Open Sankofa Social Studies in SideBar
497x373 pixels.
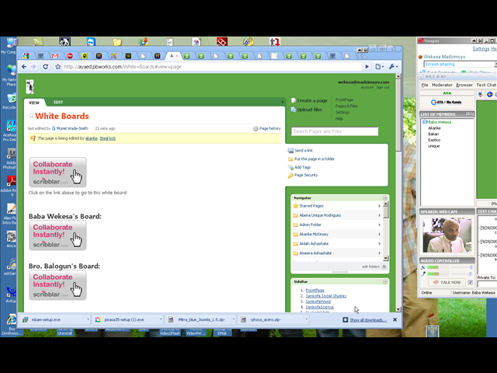tap(326, 296)
